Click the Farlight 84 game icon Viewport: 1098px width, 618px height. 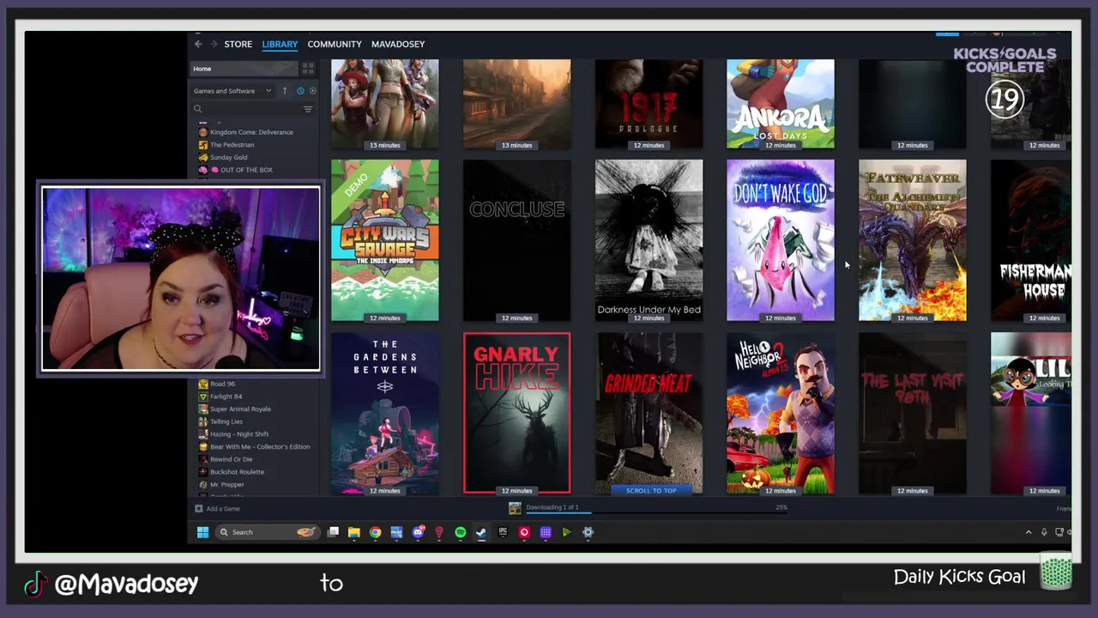click(x=202, y=397)
